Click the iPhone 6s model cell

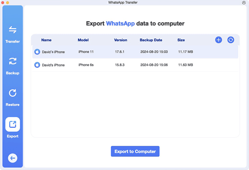pos(86,65)
